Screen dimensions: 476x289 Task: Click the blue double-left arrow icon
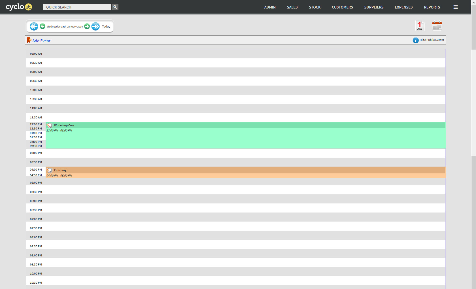click(34, 26)
